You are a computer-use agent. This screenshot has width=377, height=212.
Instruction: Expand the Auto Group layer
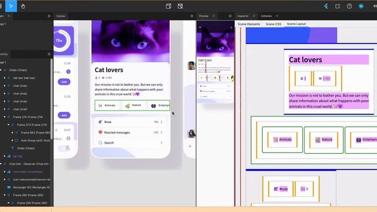coord(12,140)
